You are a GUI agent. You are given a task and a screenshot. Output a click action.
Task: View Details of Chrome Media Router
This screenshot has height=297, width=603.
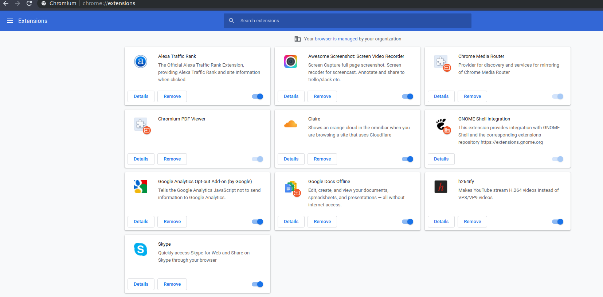click(441, 96)
